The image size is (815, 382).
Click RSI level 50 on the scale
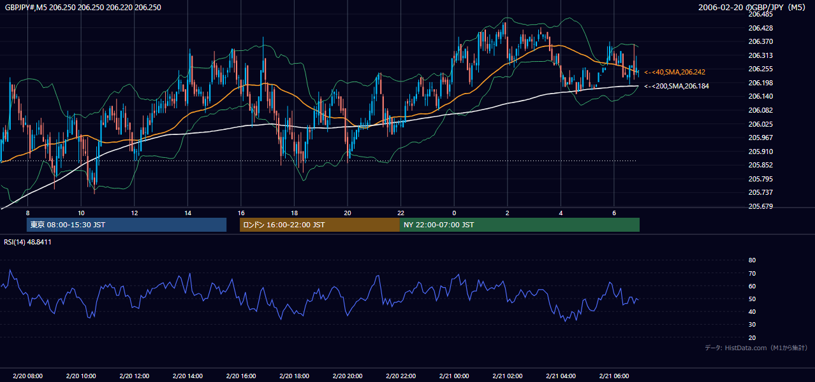click(752, 299)
